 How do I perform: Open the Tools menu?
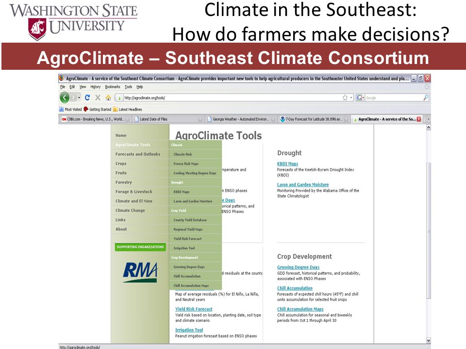128,87
